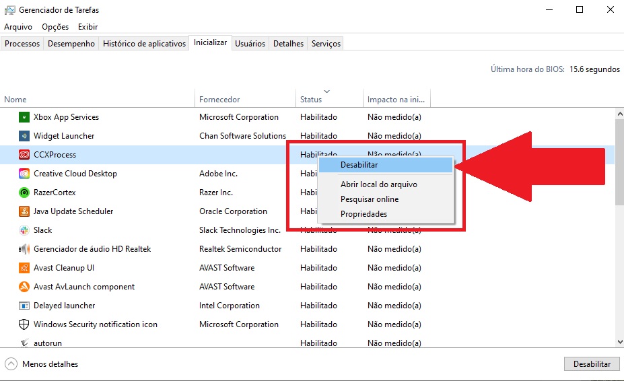The image size is (624, 381).
Task: Sort by the Status column header
Action: 330,99
